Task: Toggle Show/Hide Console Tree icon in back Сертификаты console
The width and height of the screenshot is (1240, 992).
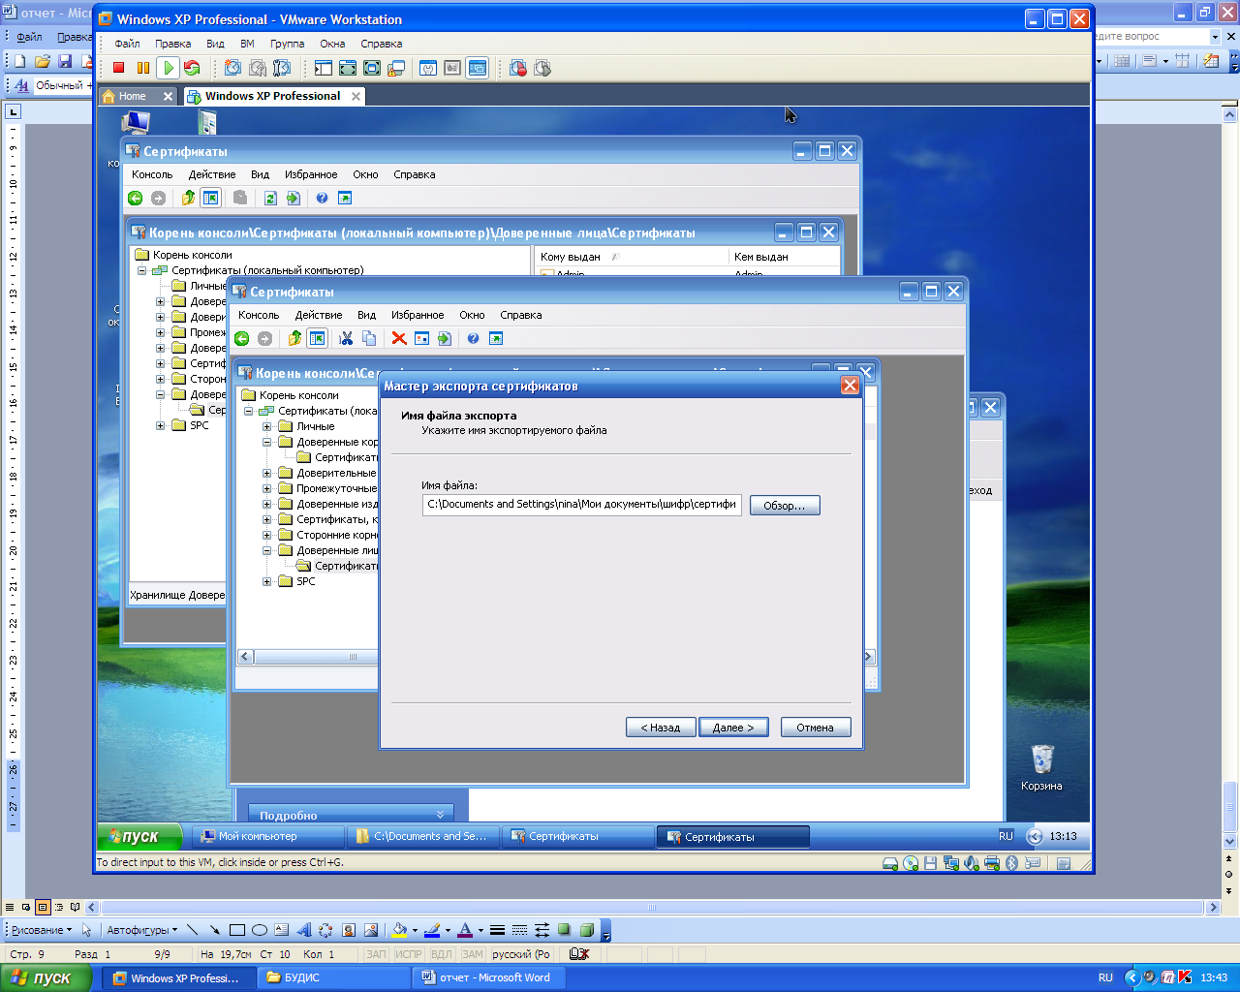Action: click(x=210, y=198)
